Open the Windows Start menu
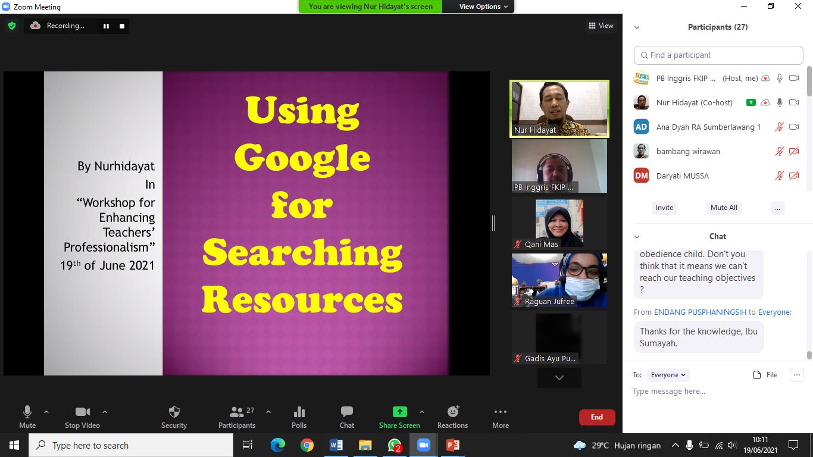The width and height of the screenshot is (813, 457). [x=14, y=445]
